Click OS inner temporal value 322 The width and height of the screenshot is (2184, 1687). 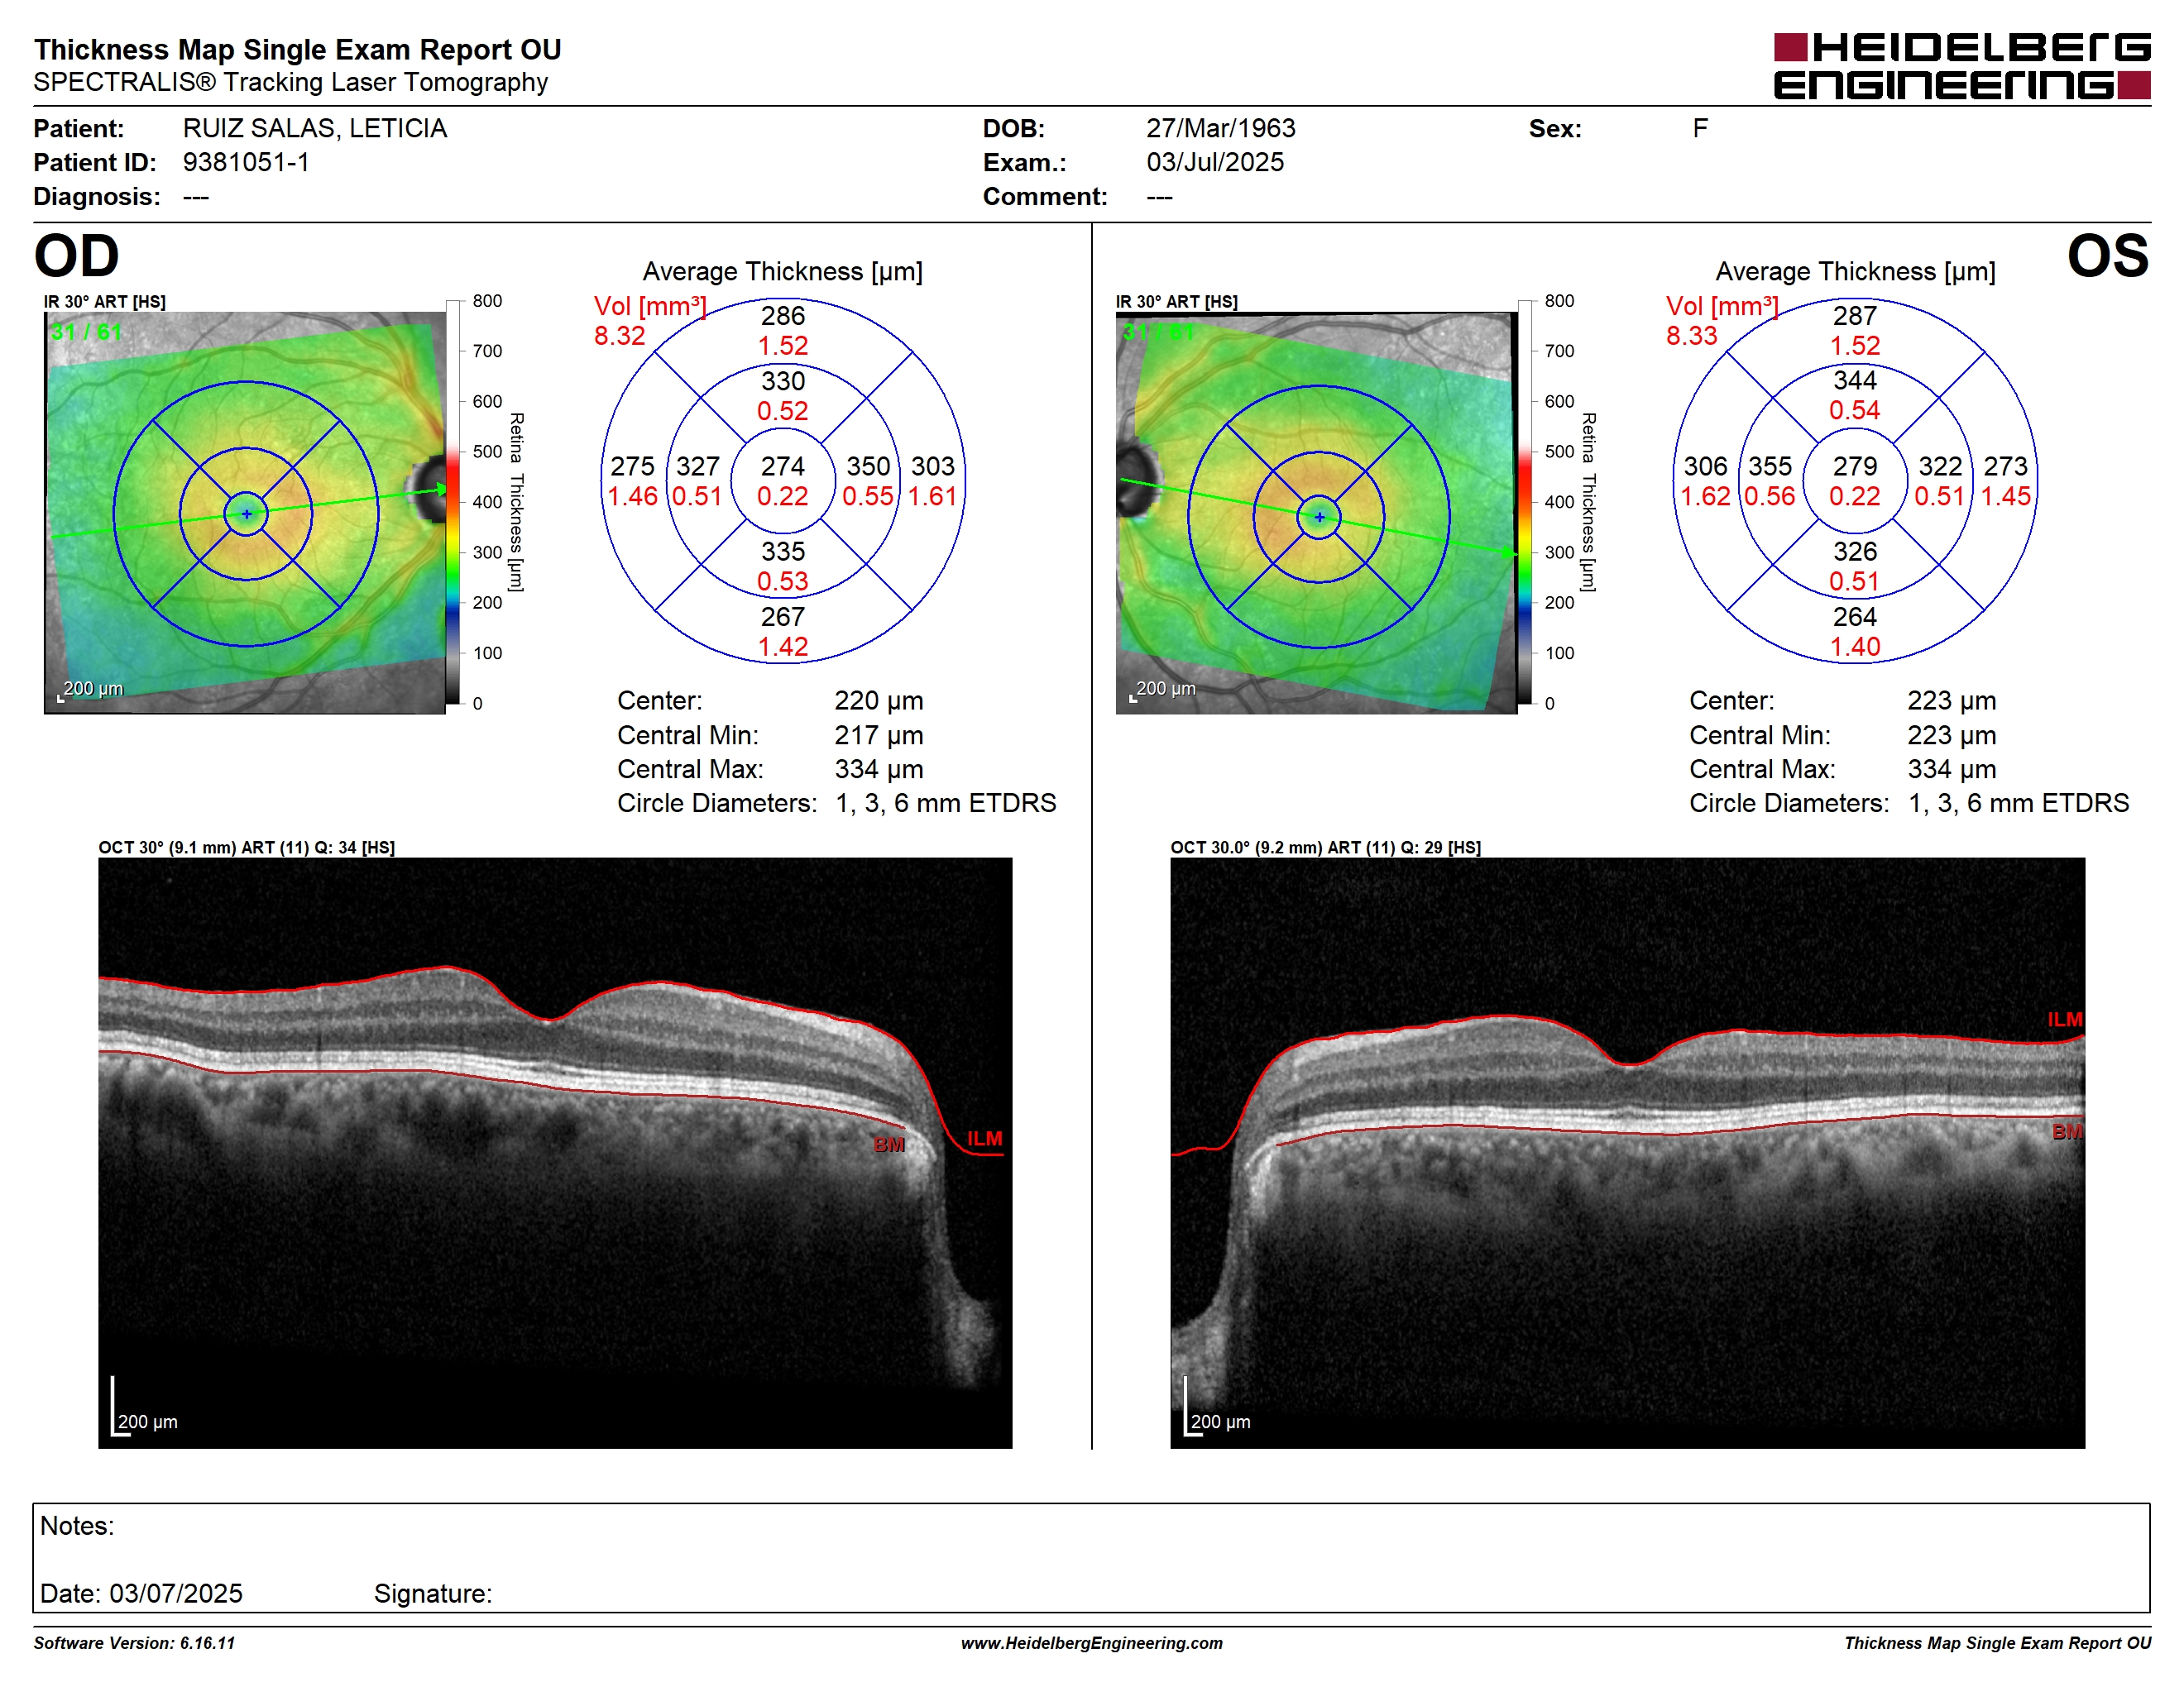[1940, 466]
